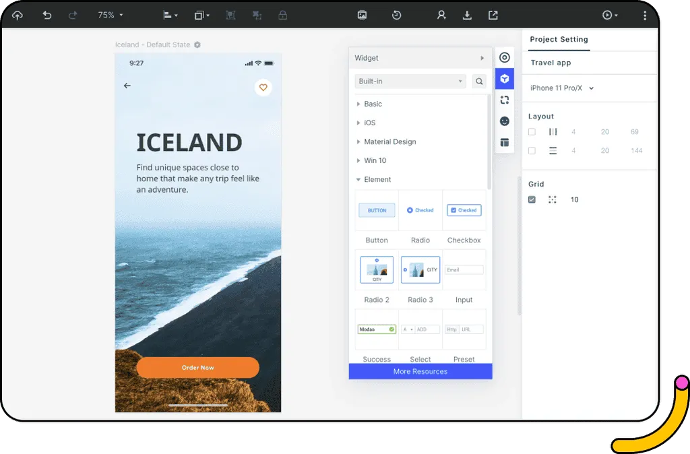The height and width of the screenshot is (454, 690).
Task: Click the cloud upload icon
Action: pos(18,15)
